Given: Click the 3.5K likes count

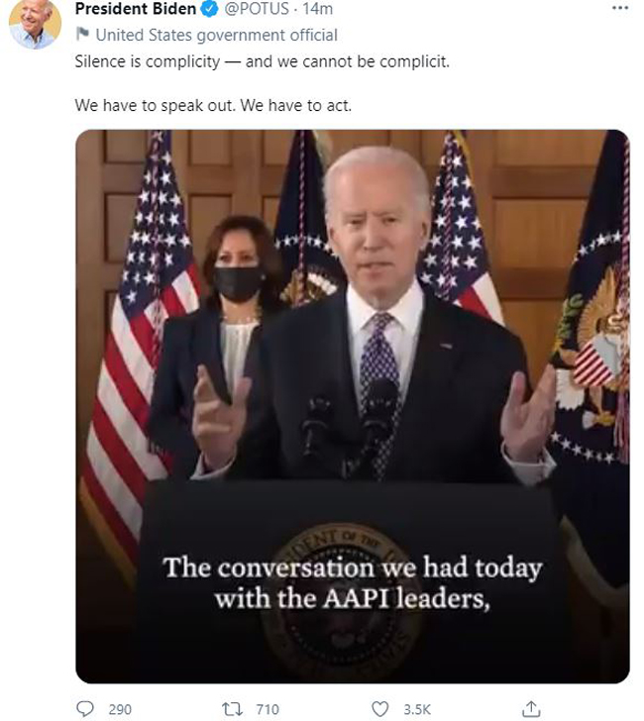Looking at the screenshot, I should coord(417,709).
